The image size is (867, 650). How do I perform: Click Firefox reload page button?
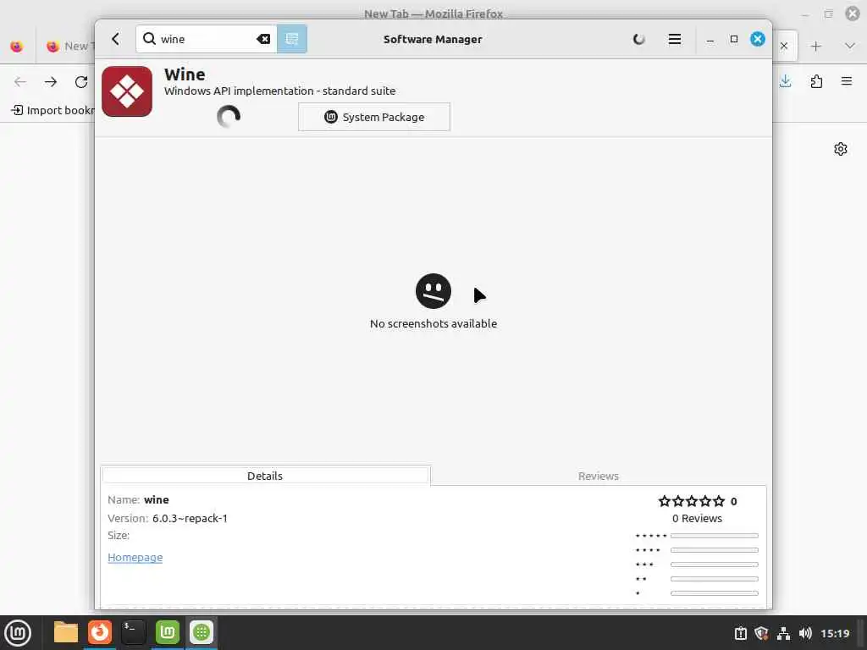[81, 82]
